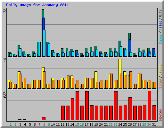Select the cyan Pages bar for day 7
Screen dimensions: 164x128
click(39, 49)
